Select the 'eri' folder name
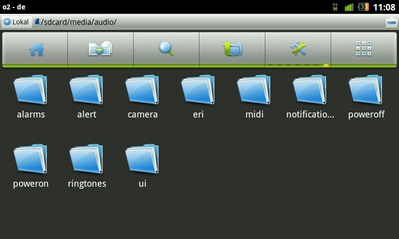The height and width of the screenshot is (239, 399). (x=198, y=115)
